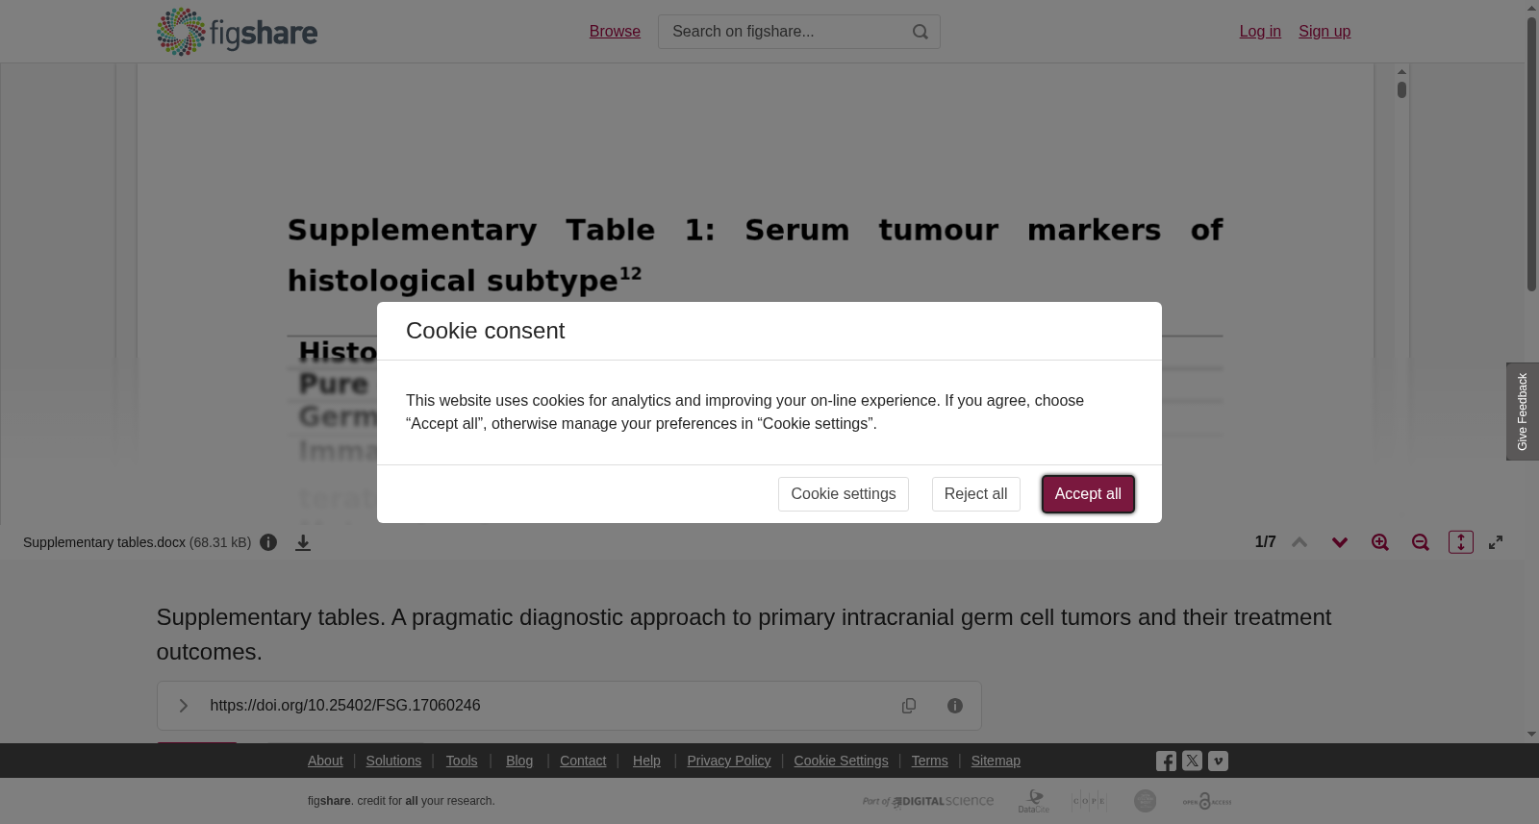
Task: Go to next page arrow in viewer
Action: pos(1340,542)
